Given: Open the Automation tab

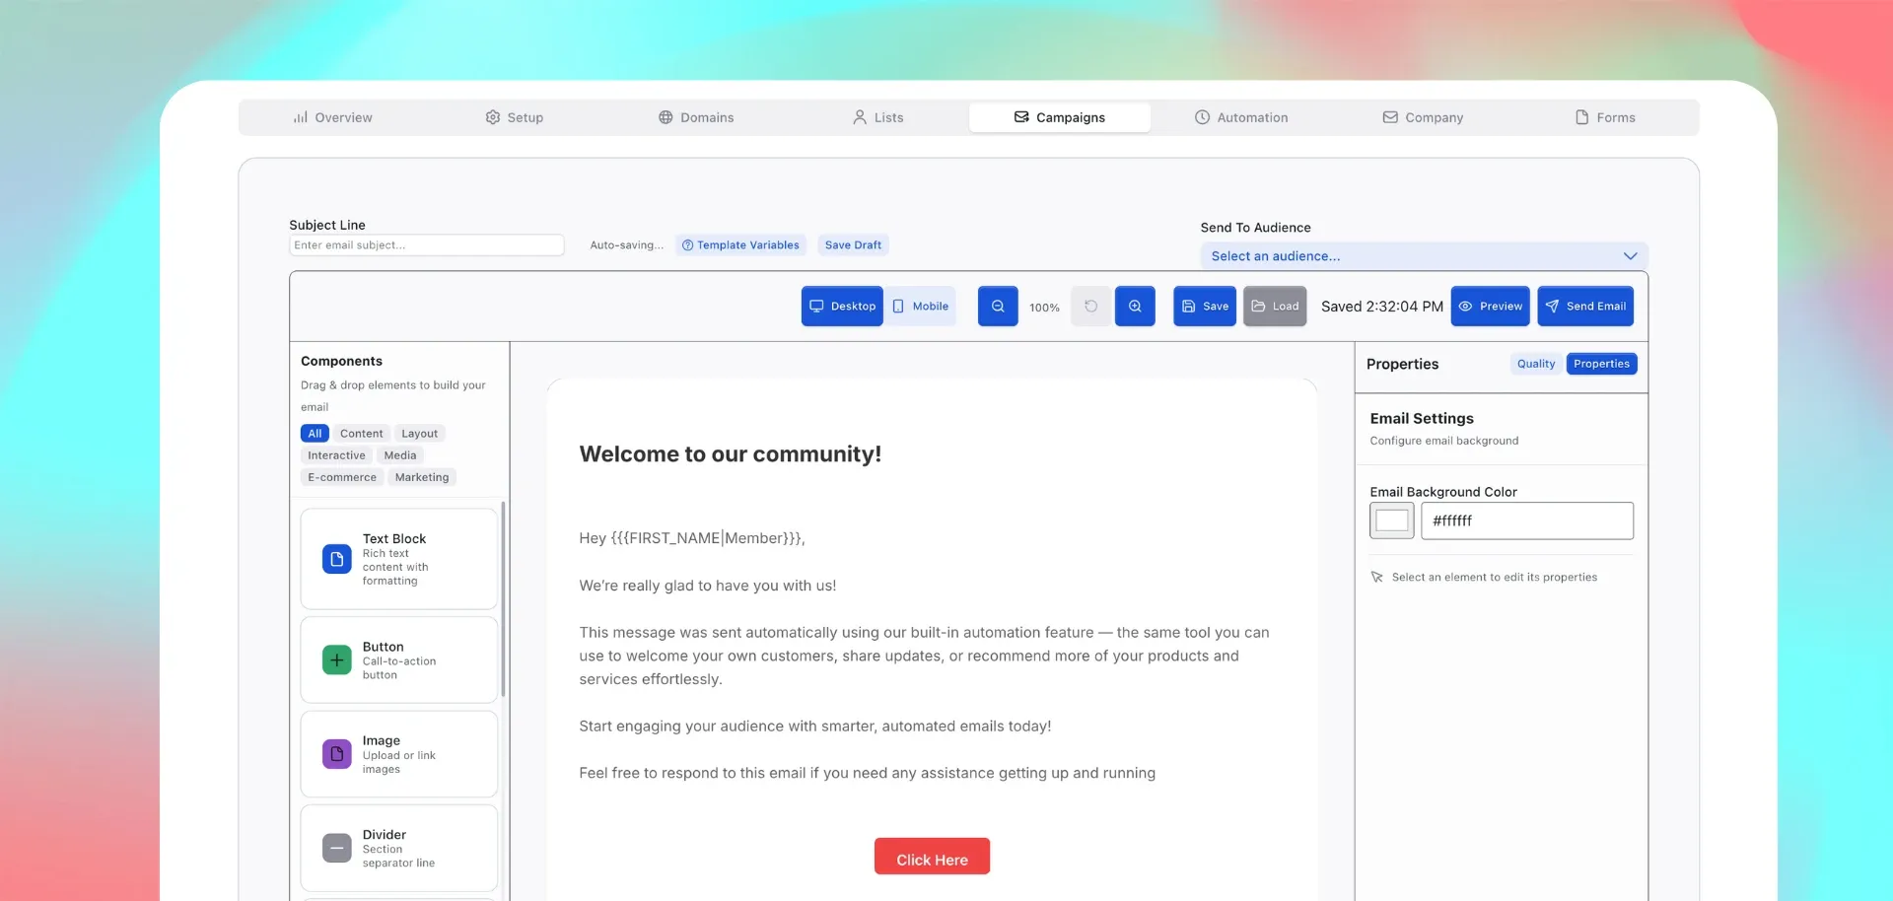Looking at the screenshot, I should pos(1241,117).
